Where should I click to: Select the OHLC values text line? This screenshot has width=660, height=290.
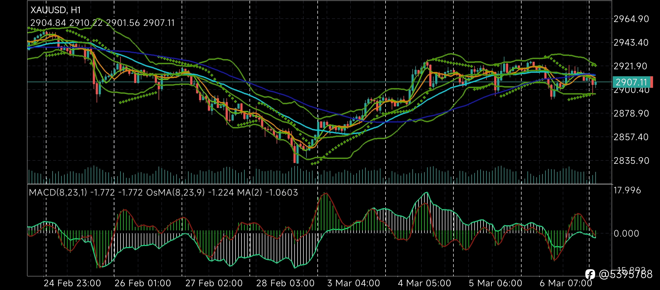click(102, 23)
